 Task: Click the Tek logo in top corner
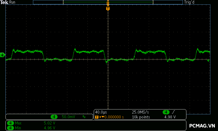click(x=4, y=2)
